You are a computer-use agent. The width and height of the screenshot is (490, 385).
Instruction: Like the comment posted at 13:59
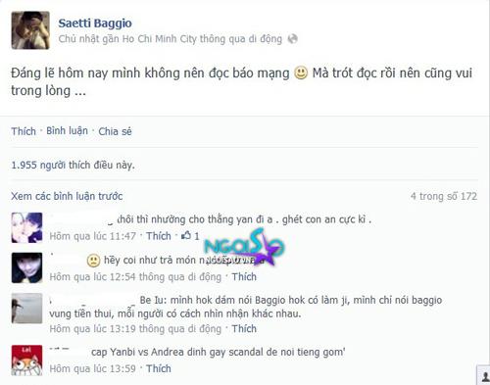click(159, 368)
